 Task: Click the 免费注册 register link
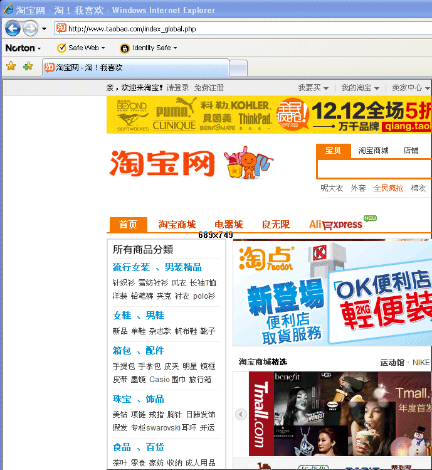209,88
